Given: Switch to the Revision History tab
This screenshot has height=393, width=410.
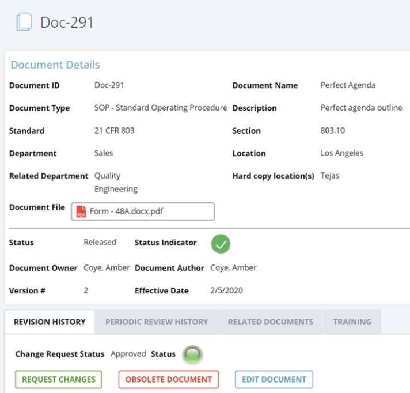Looking at the screenshot, I should tap(50, 322).
